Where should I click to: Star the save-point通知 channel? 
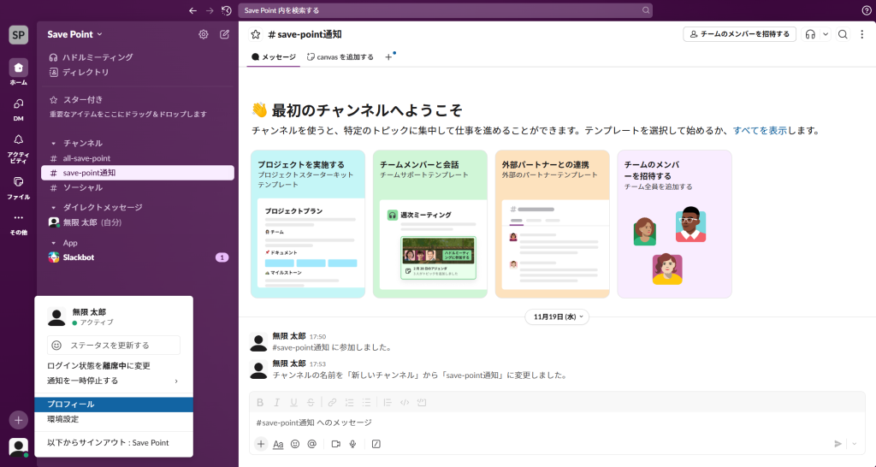[x=255, y=34]
